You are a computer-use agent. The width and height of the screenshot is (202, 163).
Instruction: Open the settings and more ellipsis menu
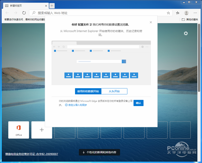[195, 13]
